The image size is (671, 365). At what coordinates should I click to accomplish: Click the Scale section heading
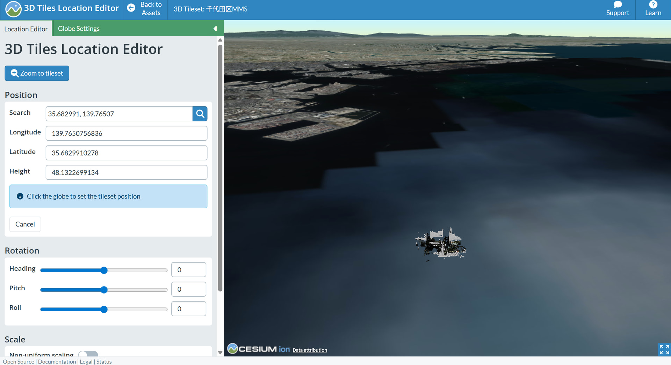tap(15, 340)
